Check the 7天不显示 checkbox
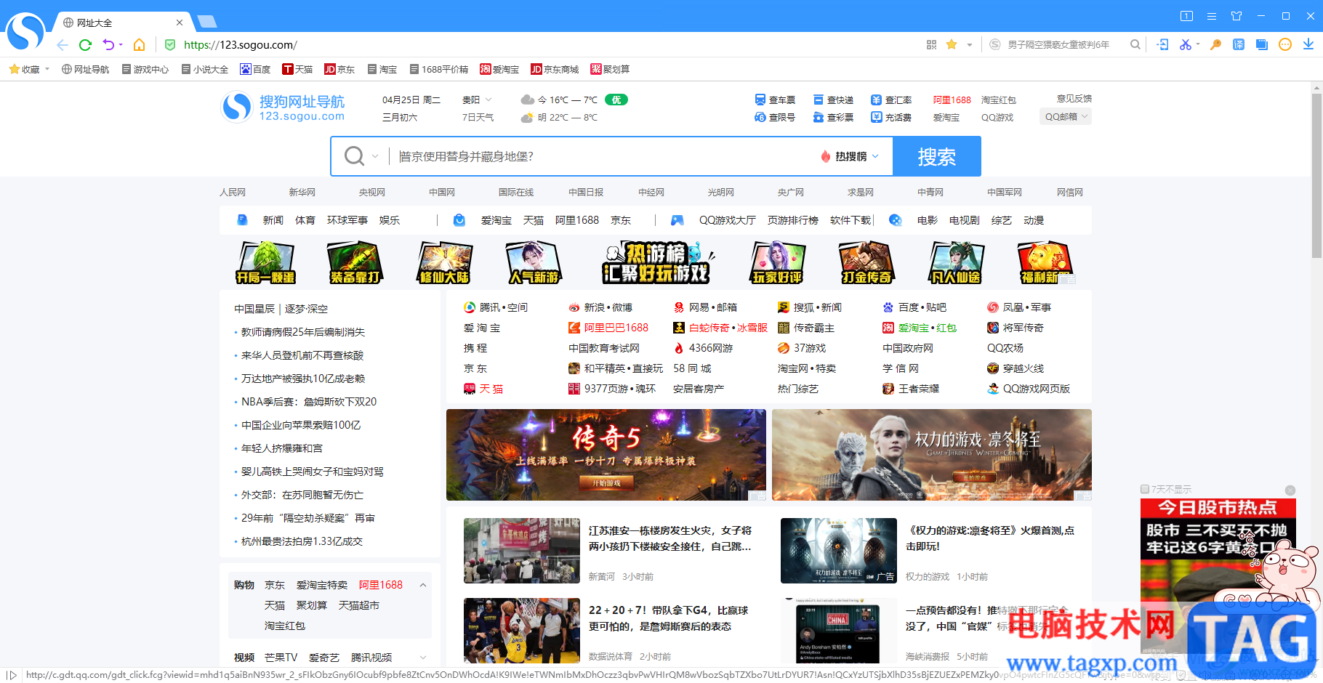Image resolution: width=1323 pixels, height=683 pixels. pyautogui.click(x=1145, y=489)
